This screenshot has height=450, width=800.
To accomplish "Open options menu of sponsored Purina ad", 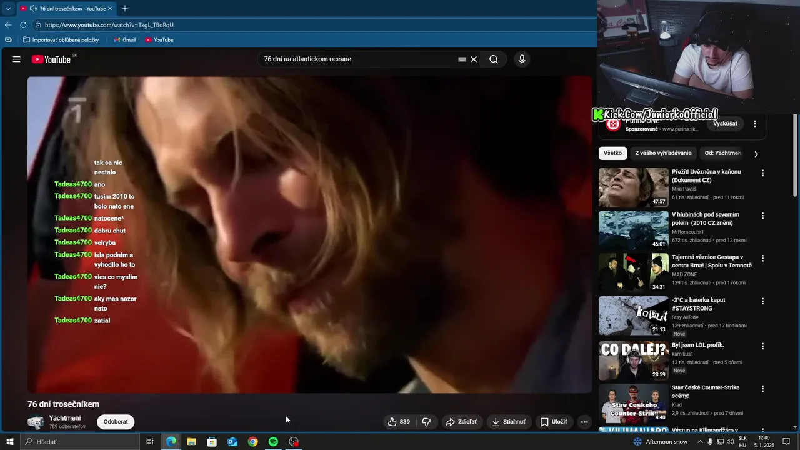I will pos(755,124).
